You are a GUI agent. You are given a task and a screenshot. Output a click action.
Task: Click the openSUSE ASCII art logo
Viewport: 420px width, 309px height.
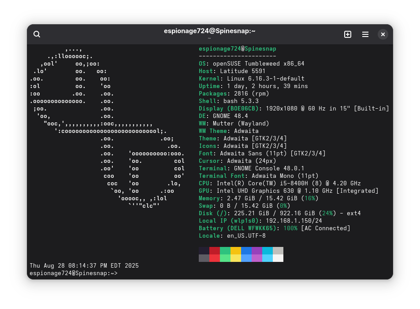click(x=106, y=128)
